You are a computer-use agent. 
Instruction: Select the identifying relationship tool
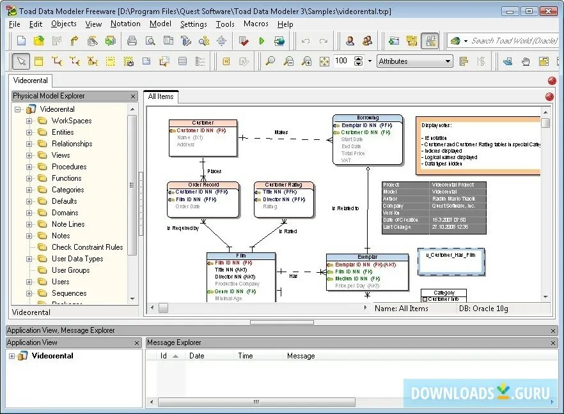point(57,61)
